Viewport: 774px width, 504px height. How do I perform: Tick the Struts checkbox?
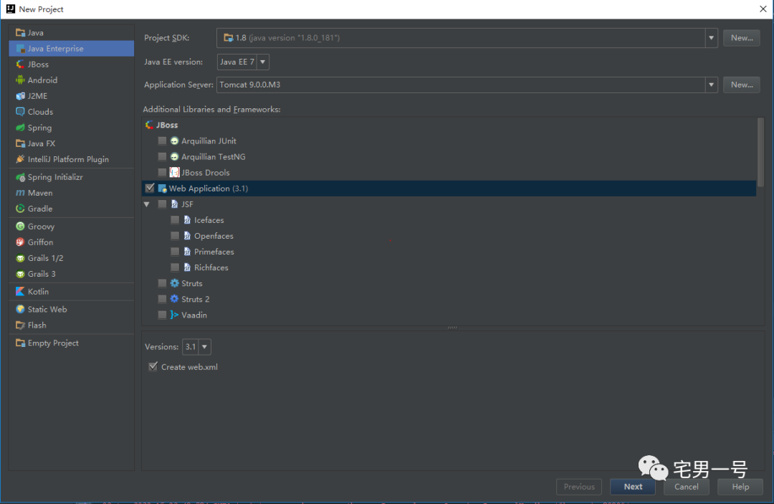[162, 283]
